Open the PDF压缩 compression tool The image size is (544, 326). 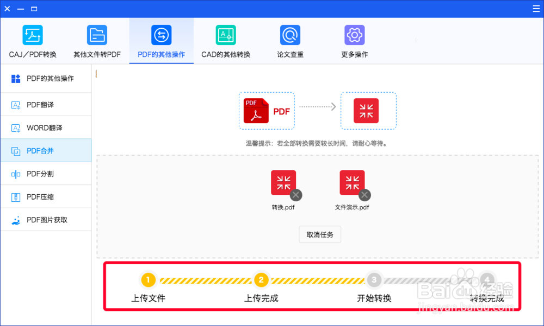pos(16,196)
